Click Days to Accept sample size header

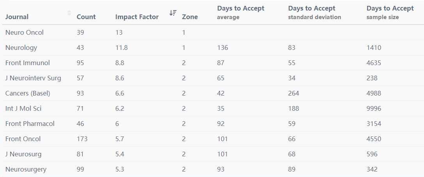click(390, 12)
